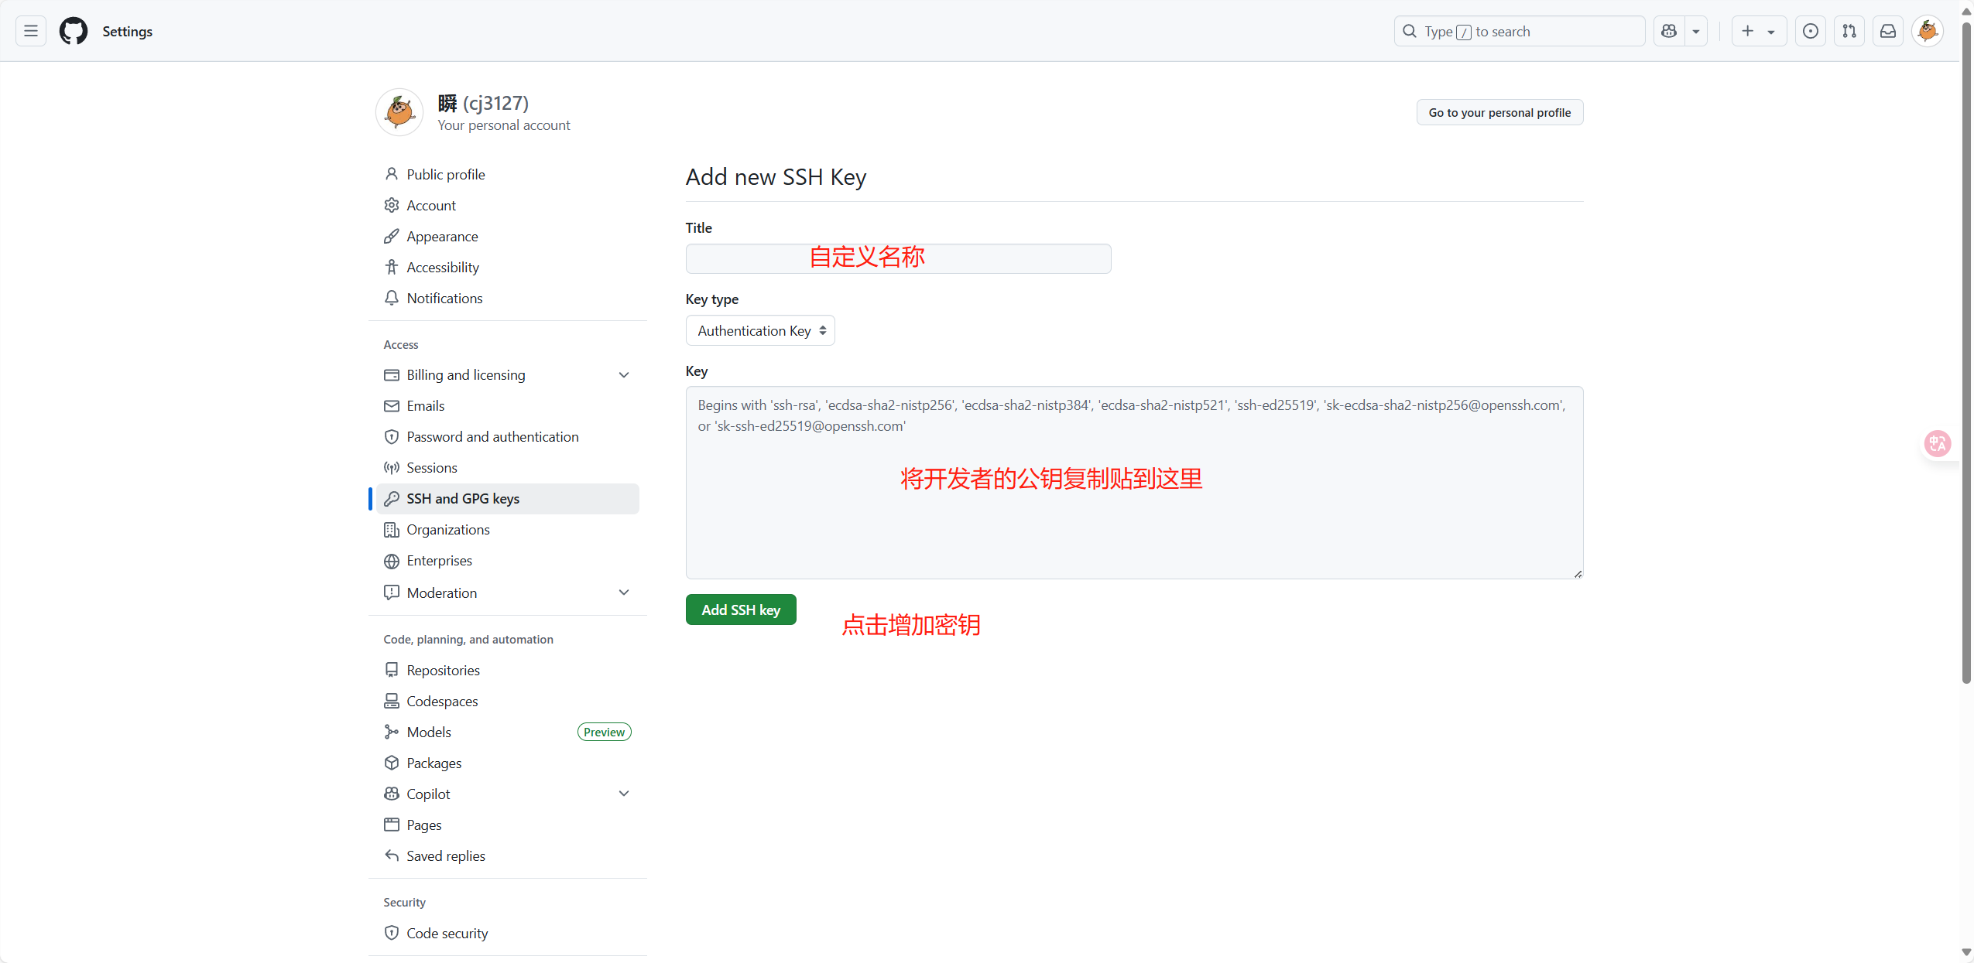Open the hamburger navigation menu

point(31,31)
